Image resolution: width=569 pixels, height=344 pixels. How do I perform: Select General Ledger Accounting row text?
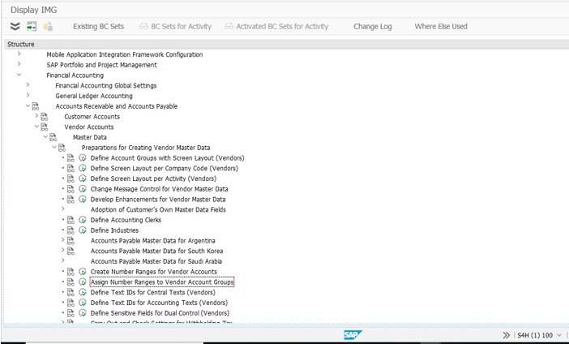94,96
